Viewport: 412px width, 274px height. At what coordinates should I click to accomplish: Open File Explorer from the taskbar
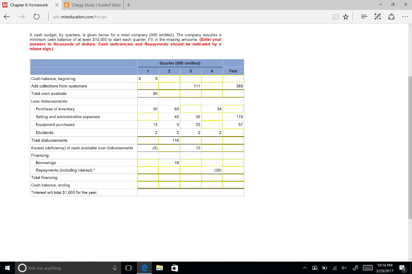(159, 268)
